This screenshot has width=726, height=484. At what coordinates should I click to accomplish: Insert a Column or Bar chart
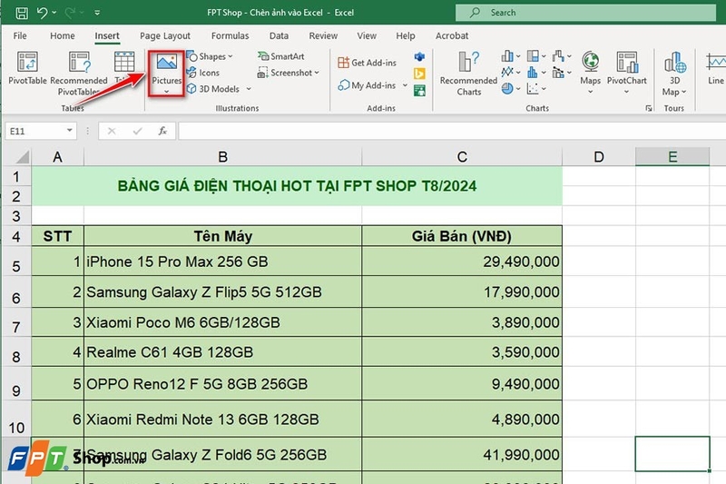click(x=511, y=56)
